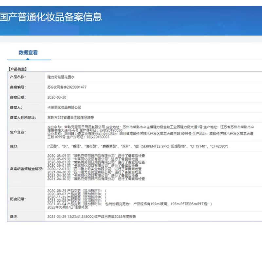Click filing number 苏G妆网备字2020001477

67,87
